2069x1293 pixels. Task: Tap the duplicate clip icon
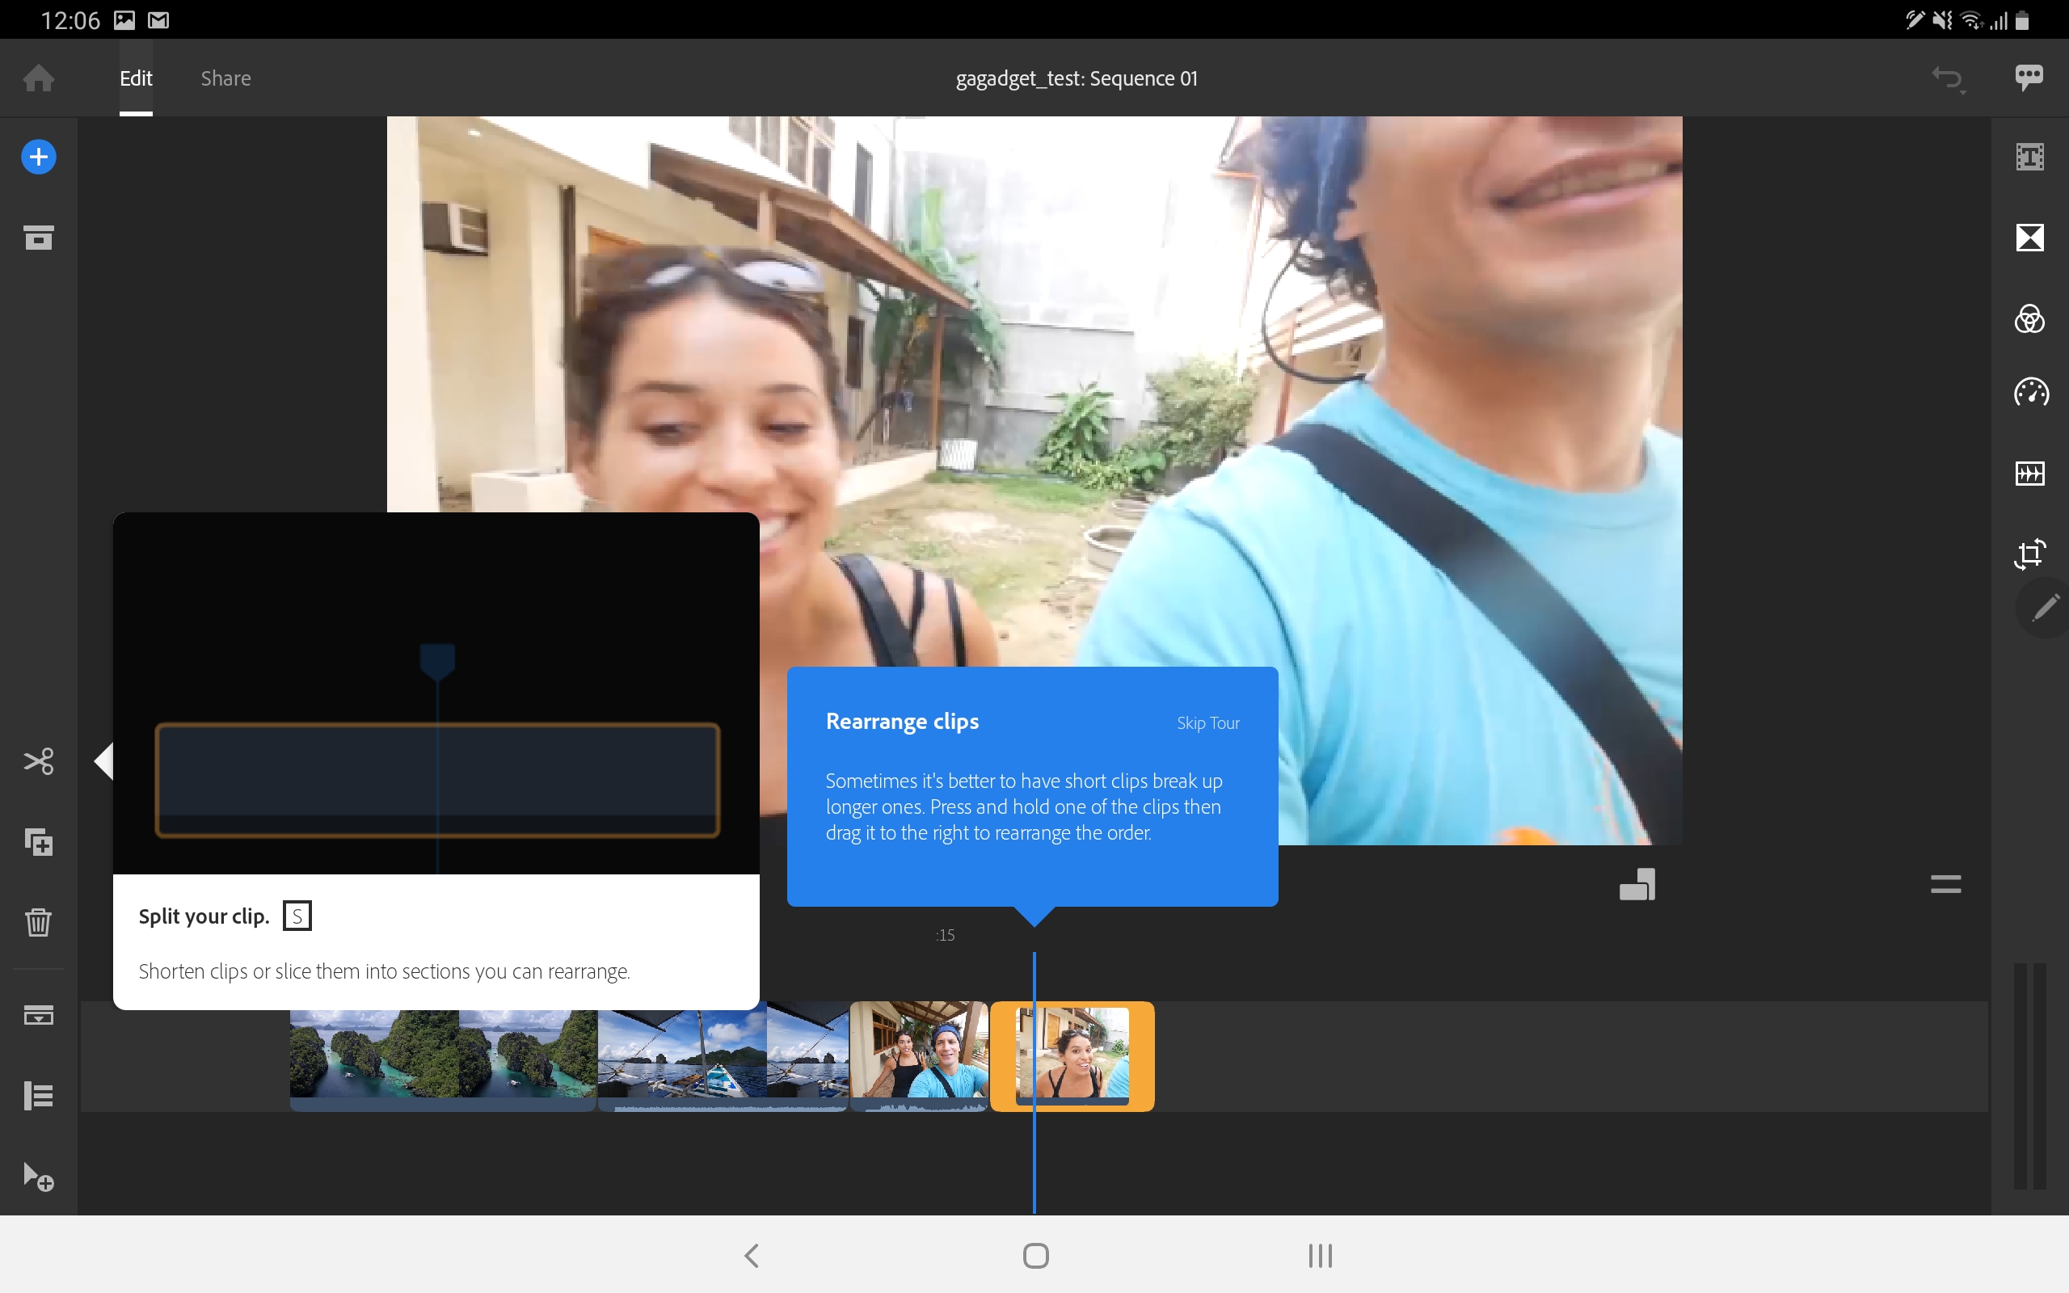pos(39,842)
